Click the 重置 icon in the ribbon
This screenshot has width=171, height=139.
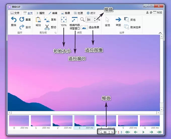[22, 19]
